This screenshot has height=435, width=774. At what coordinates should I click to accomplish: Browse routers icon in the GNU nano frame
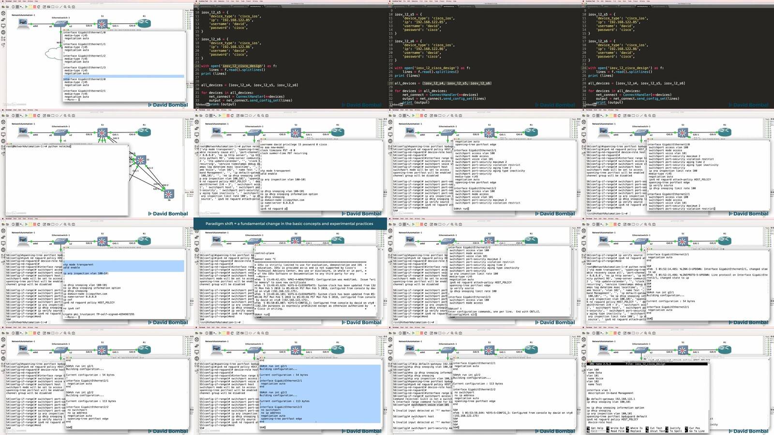tap(584, 339)
